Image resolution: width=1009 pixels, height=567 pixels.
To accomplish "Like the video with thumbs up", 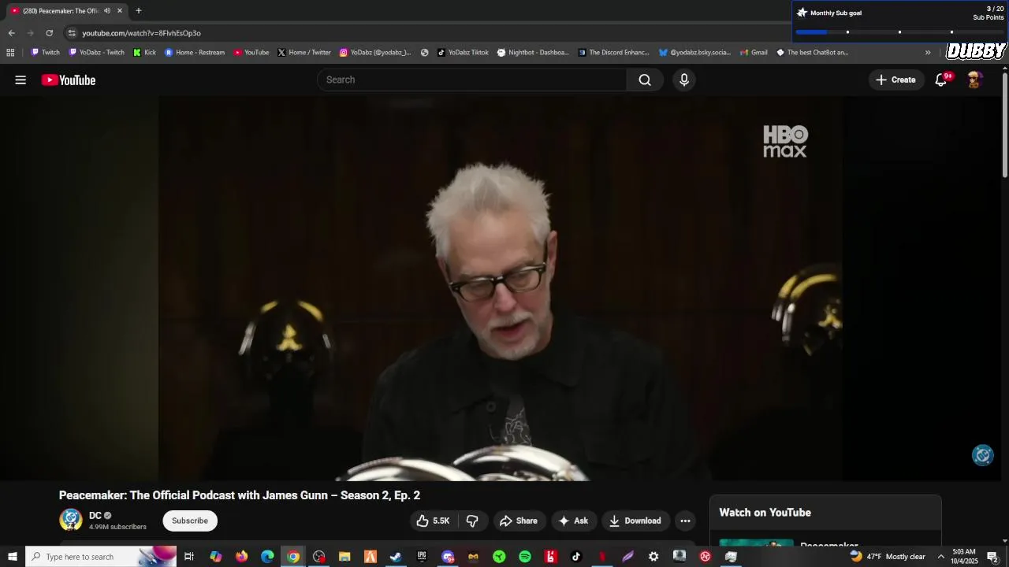I will pos(433,521).
